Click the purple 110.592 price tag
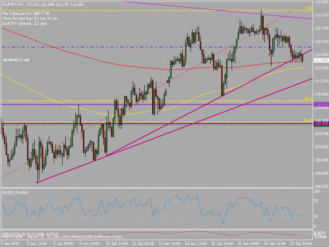Viewport: 329px width, 247px height. [x=321, y=104]
